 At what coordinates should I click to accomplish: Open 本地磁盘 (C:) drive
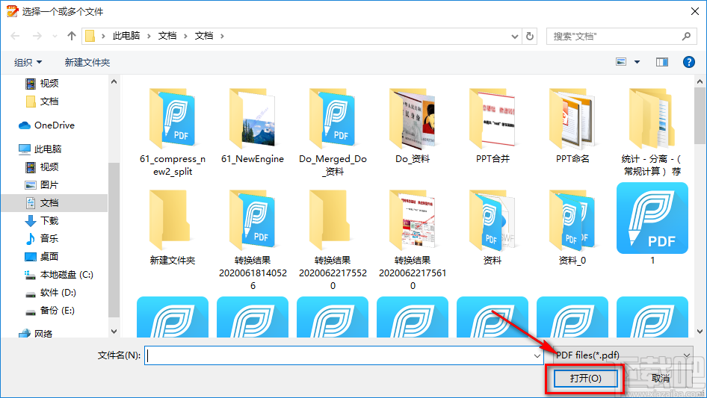(x=58, y=275)
